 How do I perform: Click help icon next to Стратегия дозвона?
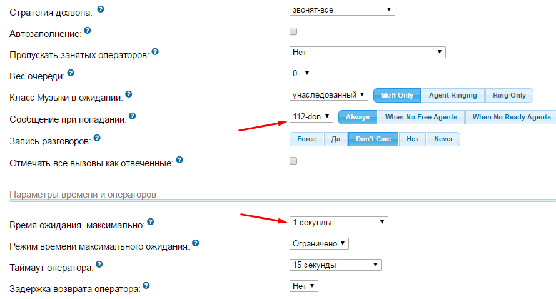coord(101,10)
